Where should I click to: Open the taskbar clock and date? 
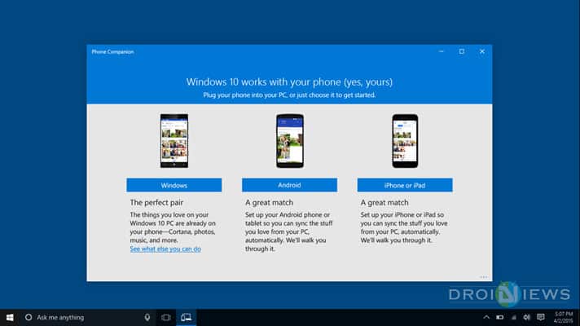click(564, 318)
